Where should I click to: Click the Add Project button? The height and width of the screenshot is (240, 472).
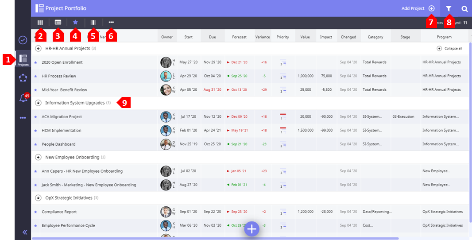[x=418, y=8]
